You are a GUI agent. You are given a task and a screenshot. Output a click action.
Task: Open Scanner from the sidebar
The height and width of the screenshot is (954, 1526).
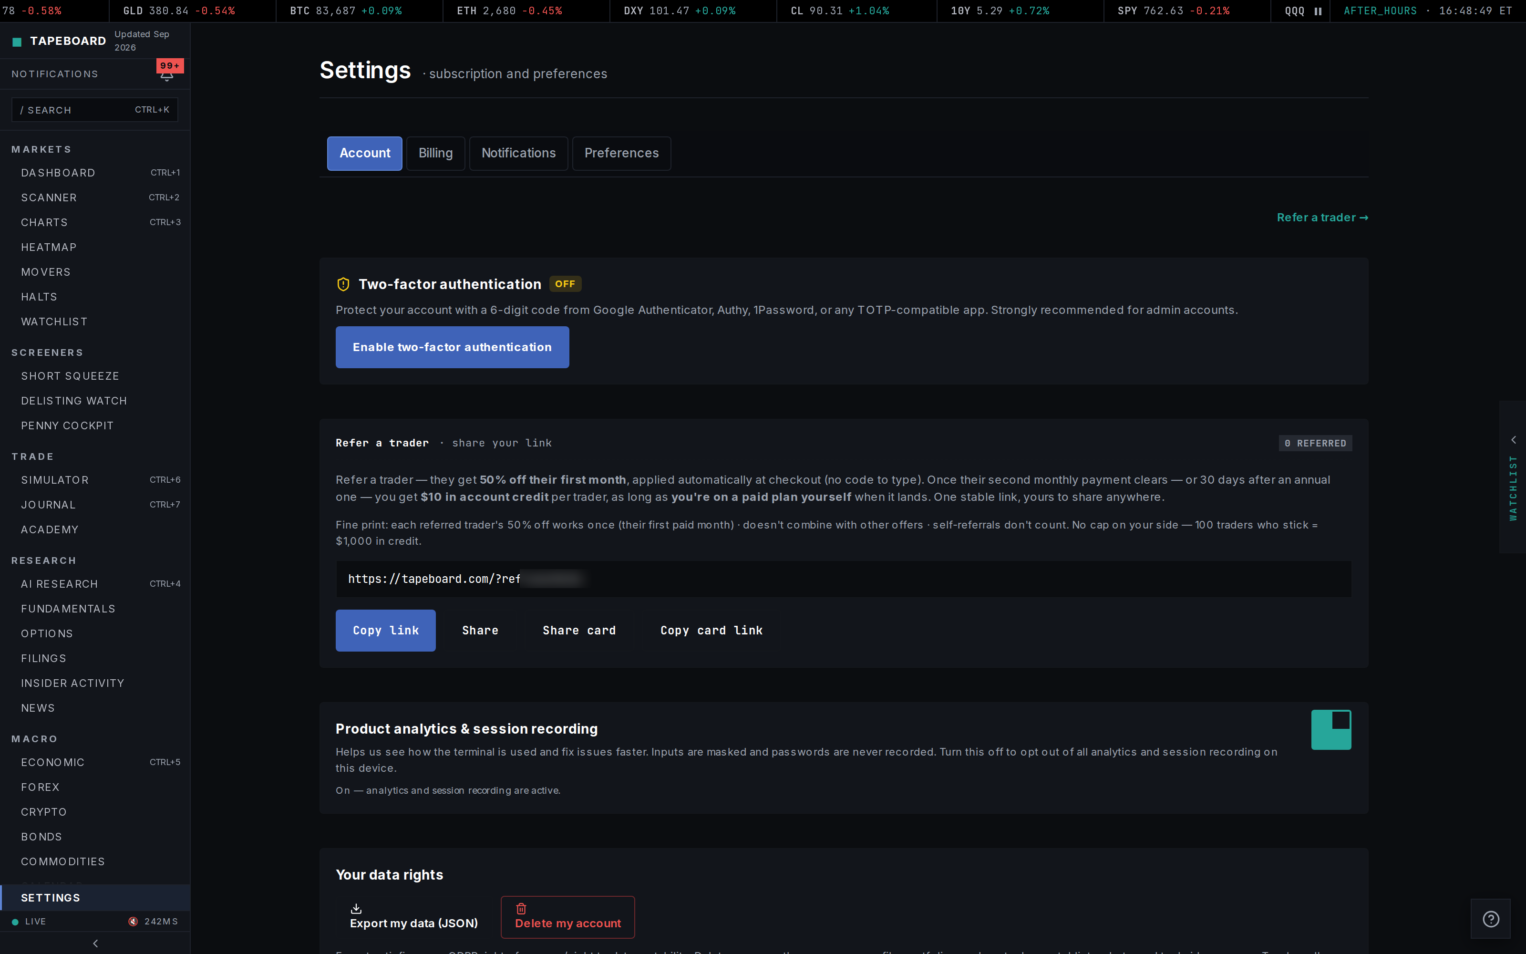tap(95, 197)
